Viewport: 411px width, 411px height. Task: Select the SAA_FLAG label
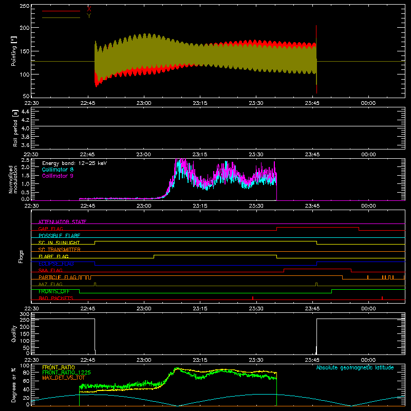(x=50, y=270)
